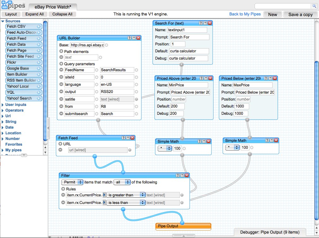Screen dimensions: 319x238
Task: Collapse the Filter module window
Action: coord(182,175)
